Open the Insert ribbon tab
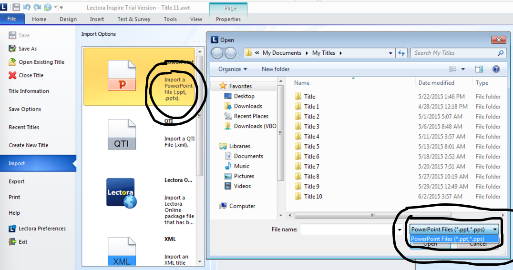Image resolution: width=513 pixels, height=270 pixels. point(97,19)
